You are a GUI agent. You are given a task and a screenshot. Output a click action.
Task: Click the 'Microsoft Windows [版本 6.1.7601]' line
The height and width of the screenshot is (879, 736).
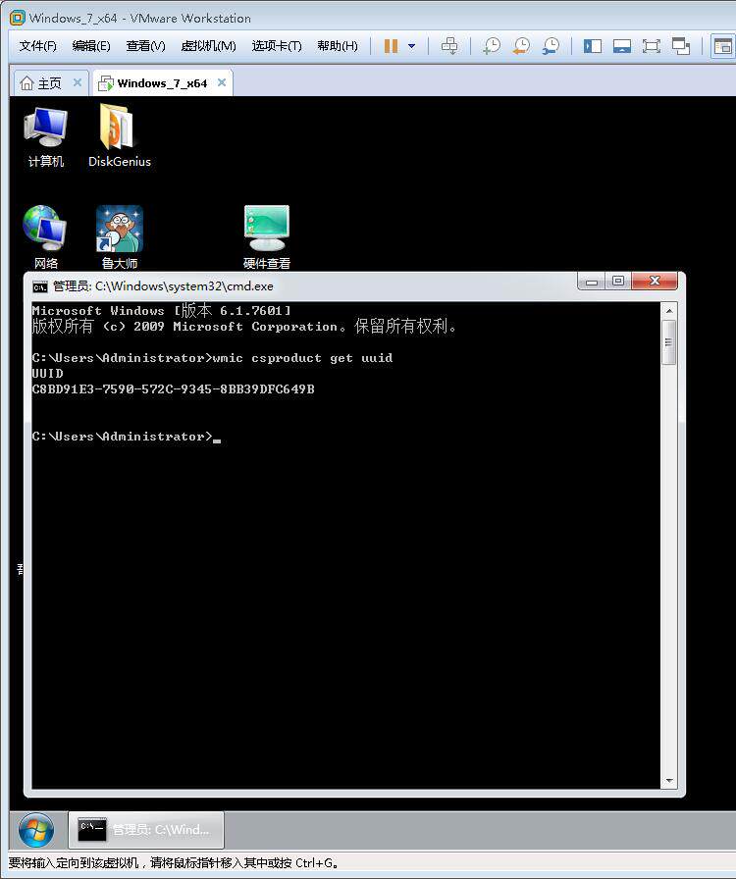[x=162, y=311]
